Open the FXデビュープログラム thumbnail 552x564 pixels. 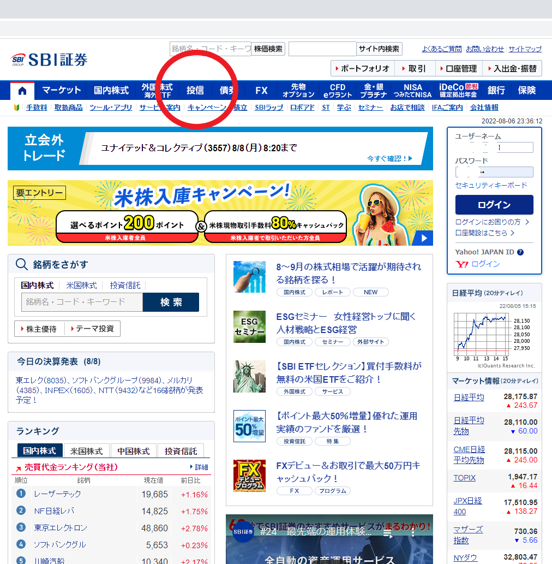point(249,476)
